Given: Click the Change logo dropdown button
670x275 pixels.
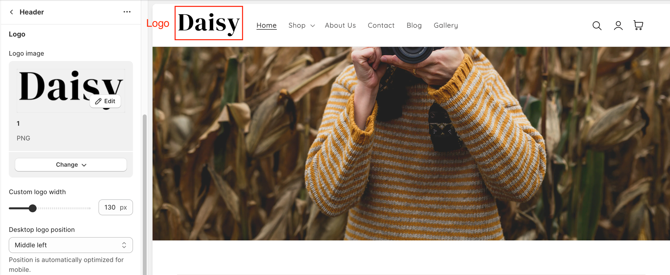Looking at the screenshot, I should (x=71, y=165).
